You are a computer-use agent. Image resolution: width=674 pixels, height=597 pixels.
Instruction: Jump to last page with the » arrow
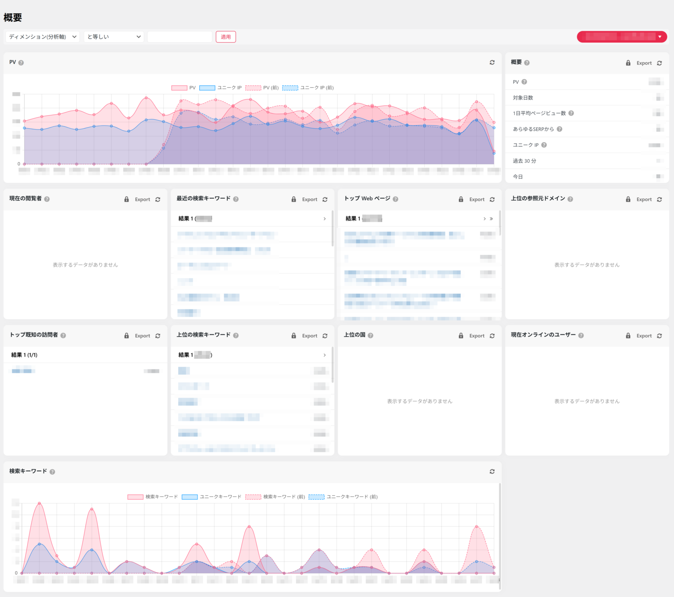[491, 218]
